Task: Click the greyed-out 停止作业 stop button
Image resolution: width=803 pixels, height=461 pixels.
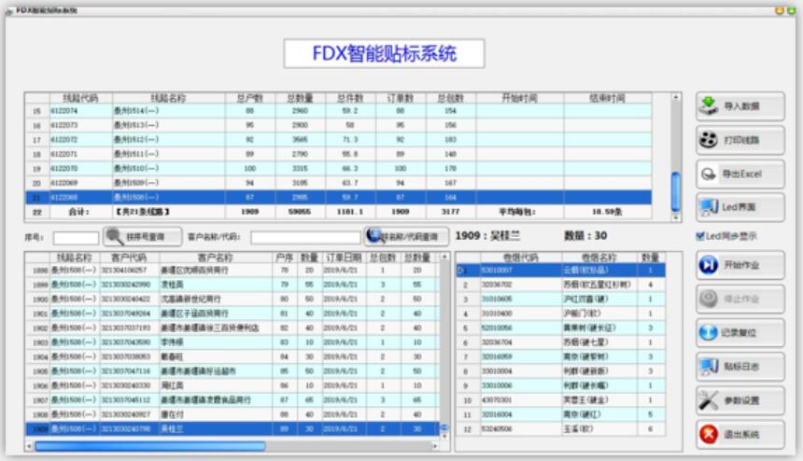Action: point(740,299)
